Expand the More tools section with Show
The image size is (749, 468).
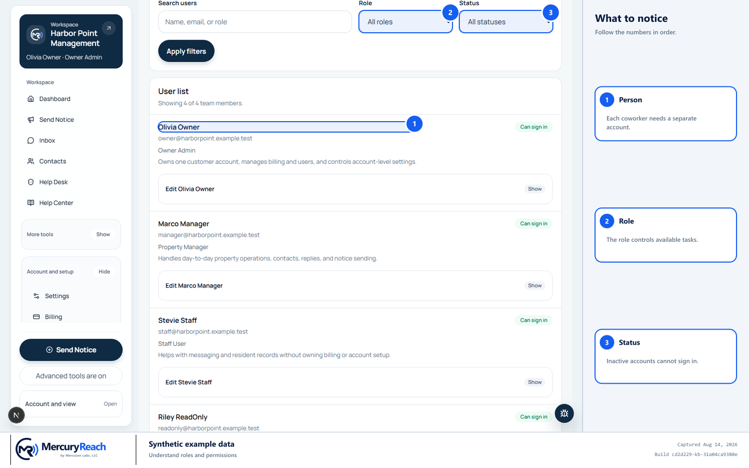[x=103, y=235]
